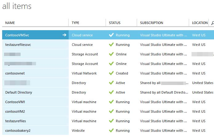This screenshot has height=137, width=214.
Task: Open the contosobakery2 website
Action: pyautogui.click(x=18, y=131)
